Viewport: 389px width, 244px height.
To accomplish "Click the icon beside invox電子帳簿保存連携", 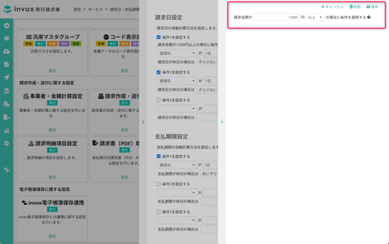I will coord(24,203).
